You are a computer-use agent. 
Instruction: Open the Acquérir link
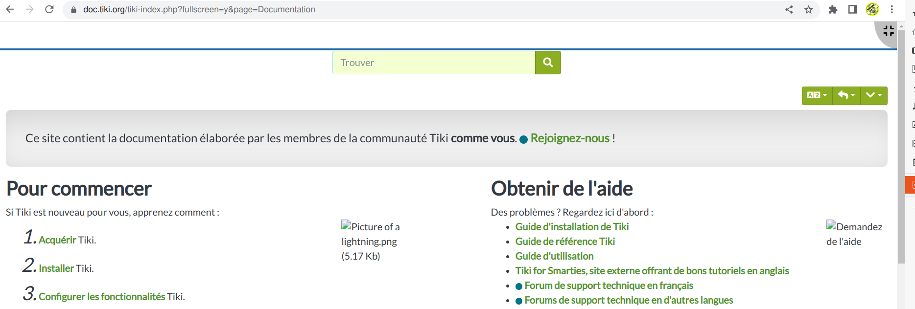coord(57,240)
